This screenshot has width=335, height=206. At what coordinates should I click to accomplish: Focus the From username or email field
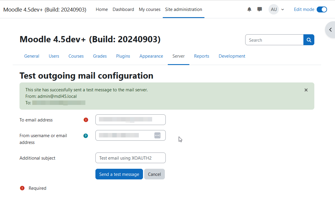131,135
